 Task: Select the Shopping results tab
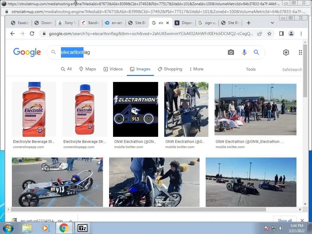[x=170, y=69]
